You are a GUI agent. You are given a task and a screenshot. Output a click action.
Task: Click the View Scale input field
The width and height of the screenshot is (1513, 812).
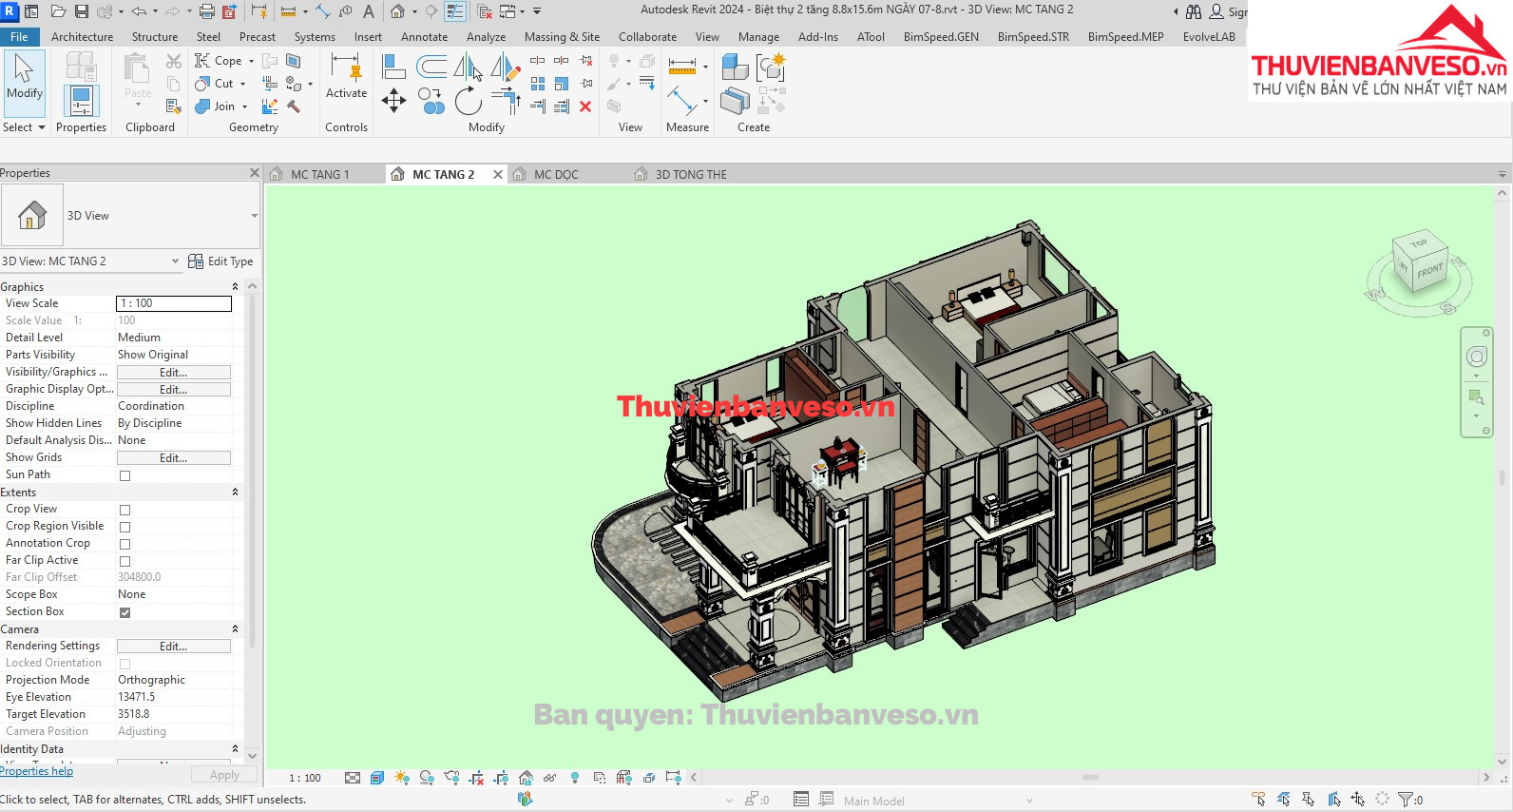[x=173, y=303]
